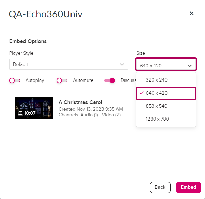This screenshot has height=199, width=205.
Task: Turn on the Automute switch
Action: click(x=62, y=80)
